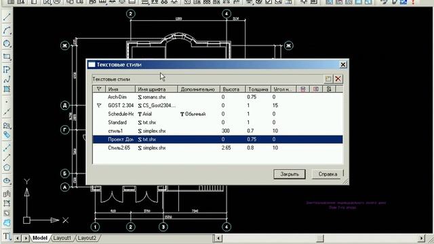Viewport: 434px width, 244px height.
Task: Sort table by Имя шрифта column header
Action: click(157, 89)
